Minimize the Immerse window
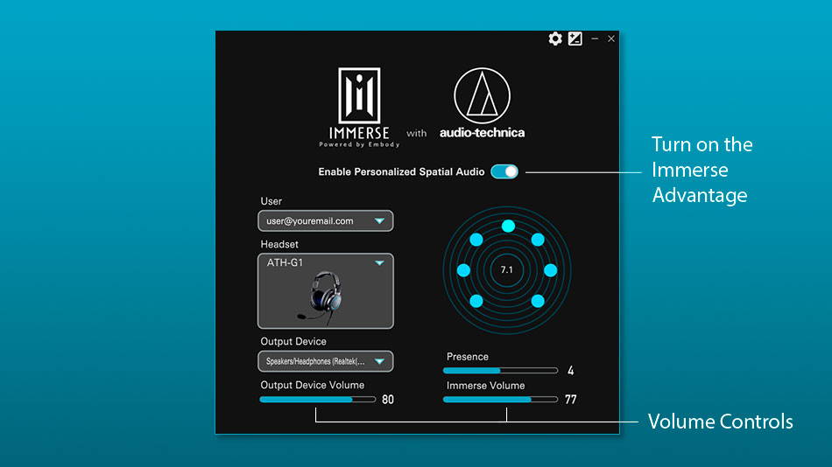The height and width of the screenshot is (467, 832). coord(595,38)
